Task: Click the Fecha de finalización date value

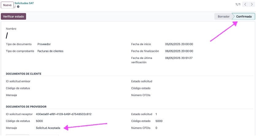Action: pos(179,51)
